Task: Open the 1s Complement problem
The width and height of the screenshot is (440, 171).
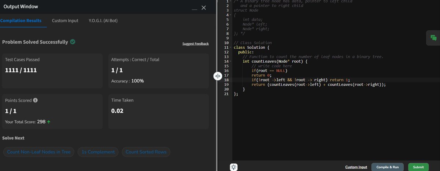Action: [x=98, y=152]
